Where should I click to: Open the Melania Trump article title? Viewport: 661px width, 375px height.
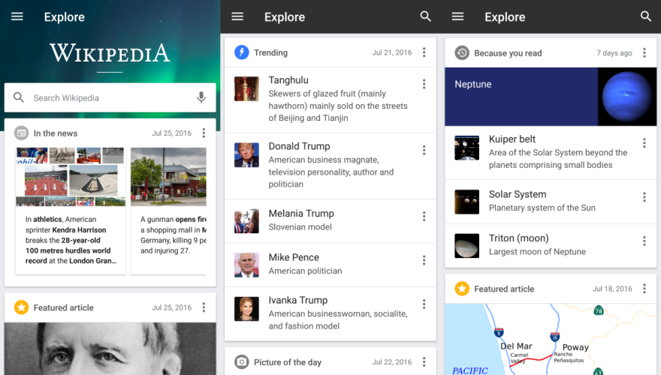[301, 214]
